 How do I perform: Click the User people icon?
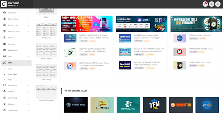[4, 56]
